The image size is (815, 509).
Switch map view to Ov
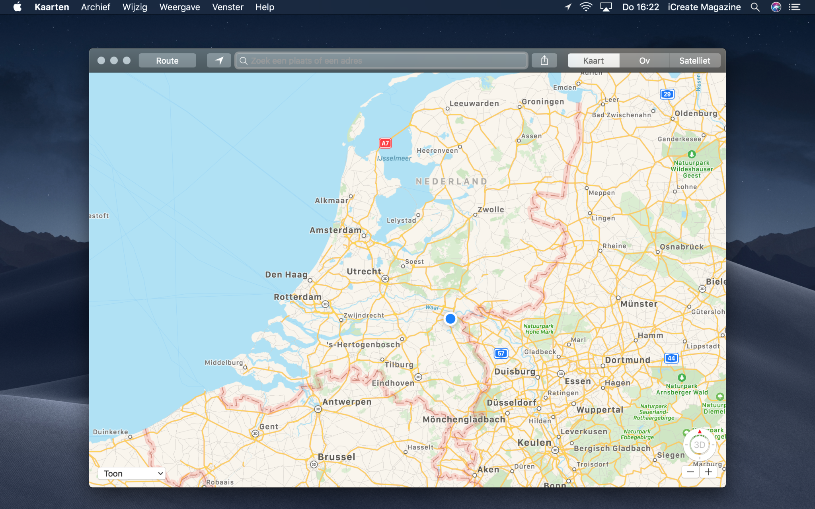(x=644, y=60)
